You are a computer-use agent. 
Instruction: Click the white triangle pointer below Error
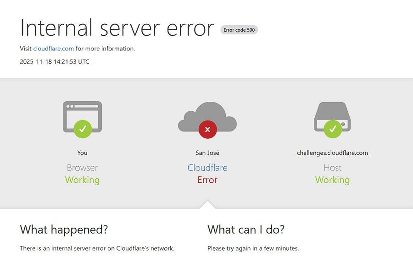click(x=207, y=205)
